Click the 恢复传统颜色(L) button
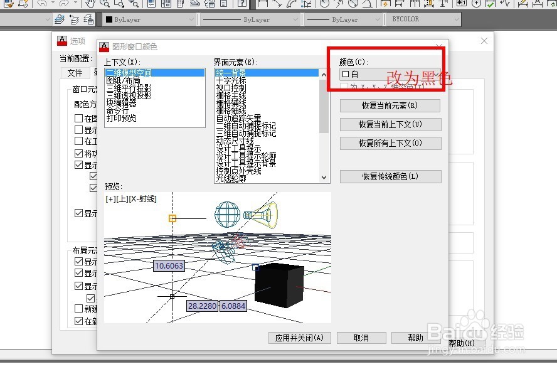 [390, 176]
